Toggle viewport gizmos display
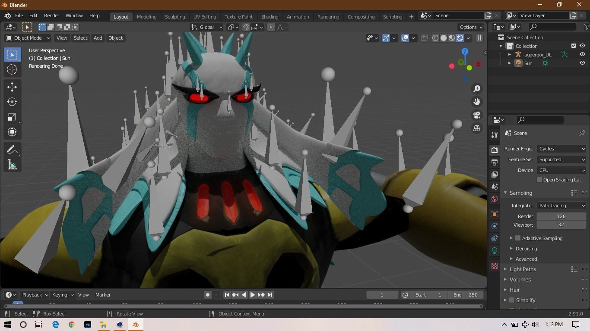Viewport: 590px width, 331px height. coord(386,38)
